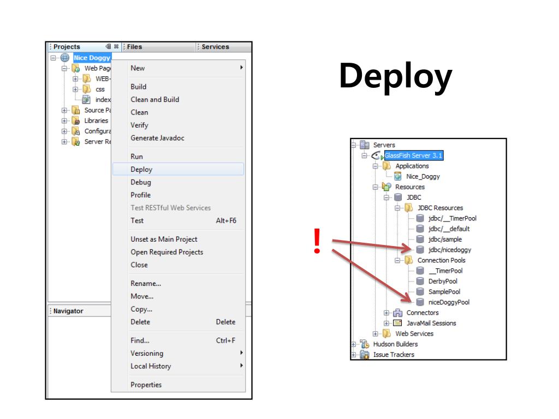Collapse the Web Pages tree node
This screenshot has height=419, width=559.
64,68
